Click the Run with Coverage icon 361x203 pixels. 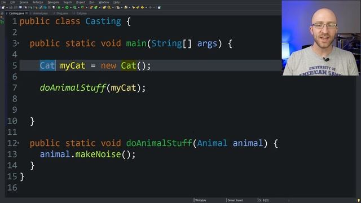click(75, 7)
